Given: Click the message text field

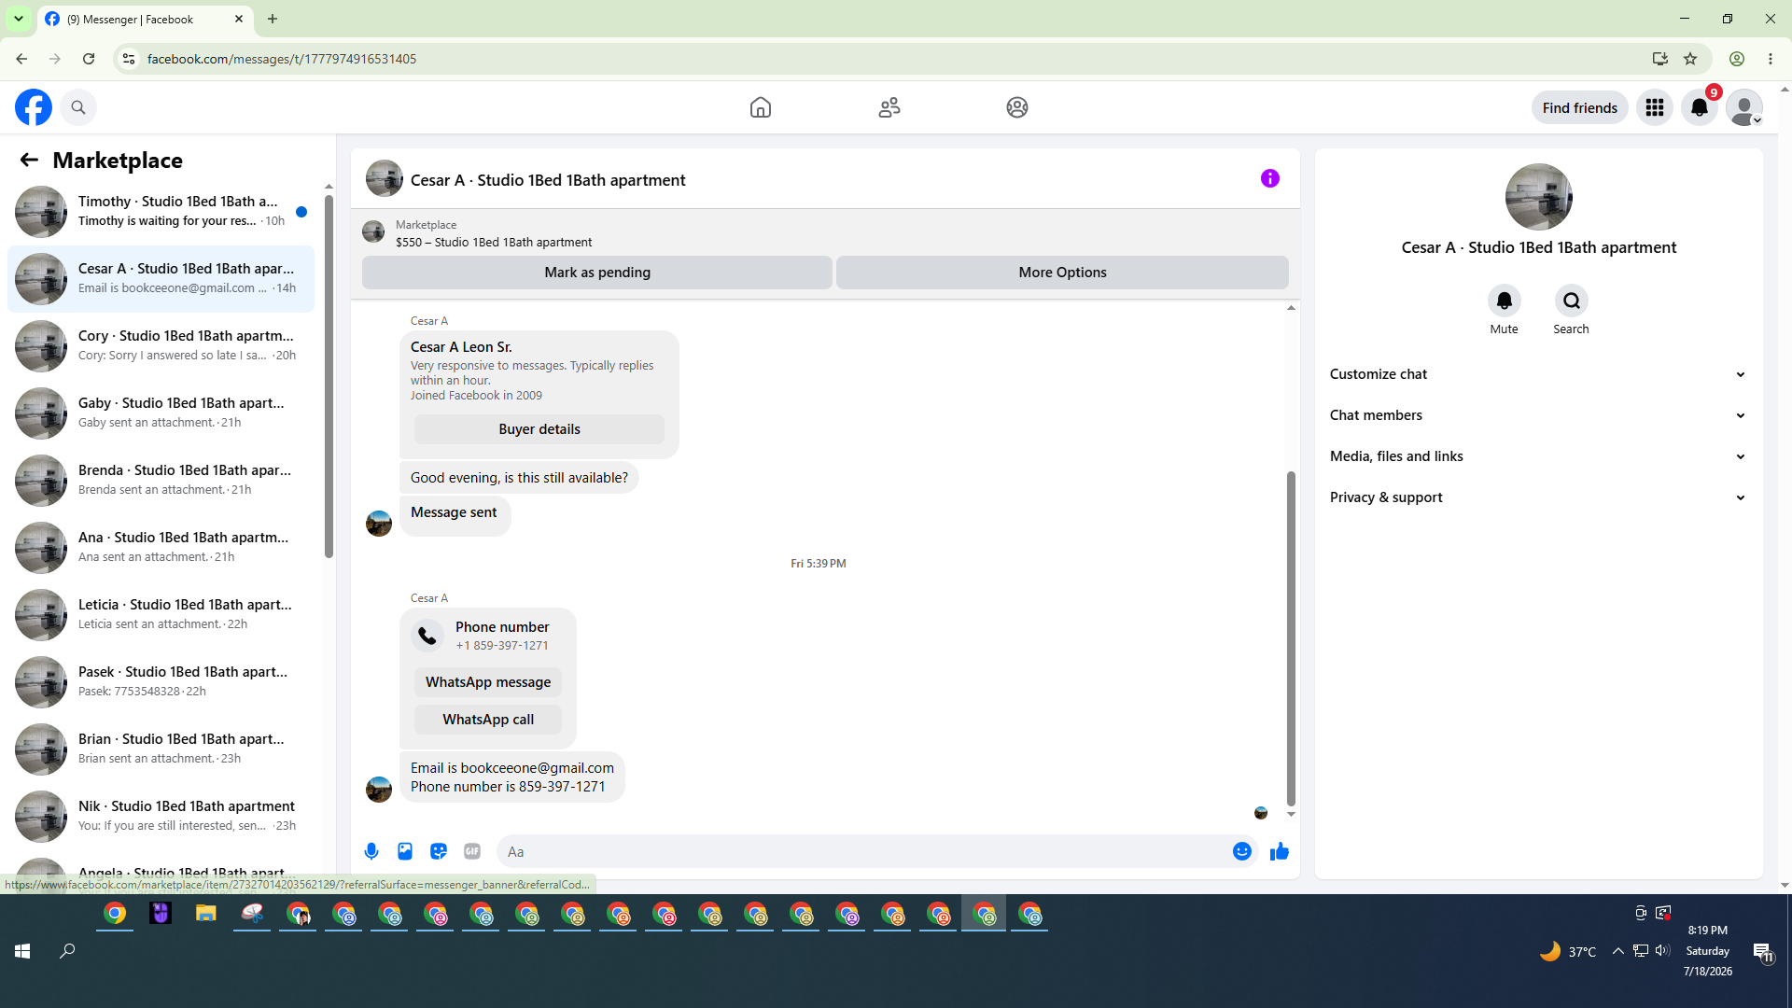Looking at the screenshot, I should click(863, 851).
